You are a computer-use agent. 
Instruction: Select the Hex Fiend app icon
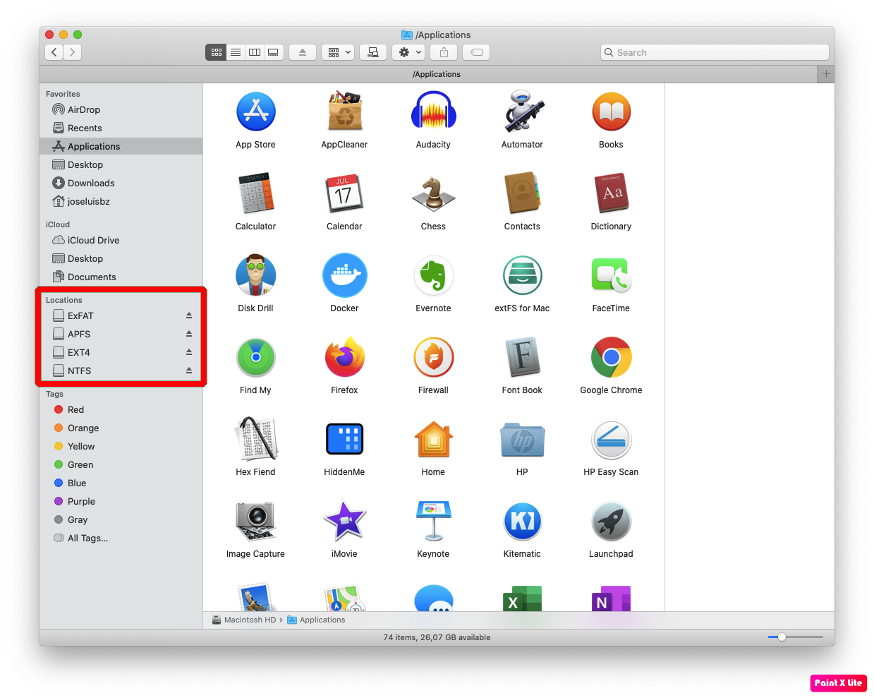point(255,439)
